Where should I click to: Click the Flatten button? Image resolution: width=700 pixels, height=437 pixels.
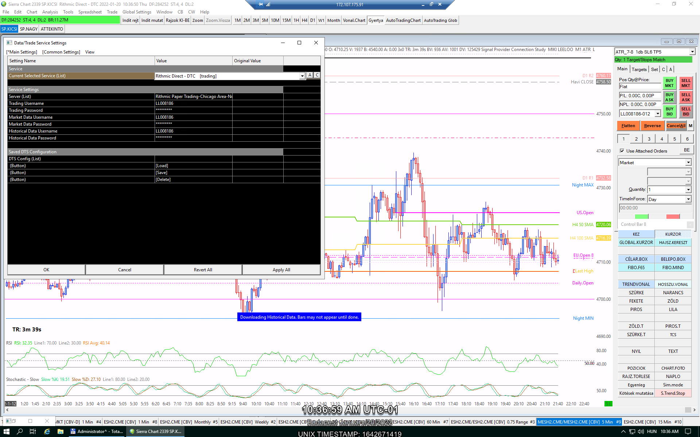[x=628, y=126]
